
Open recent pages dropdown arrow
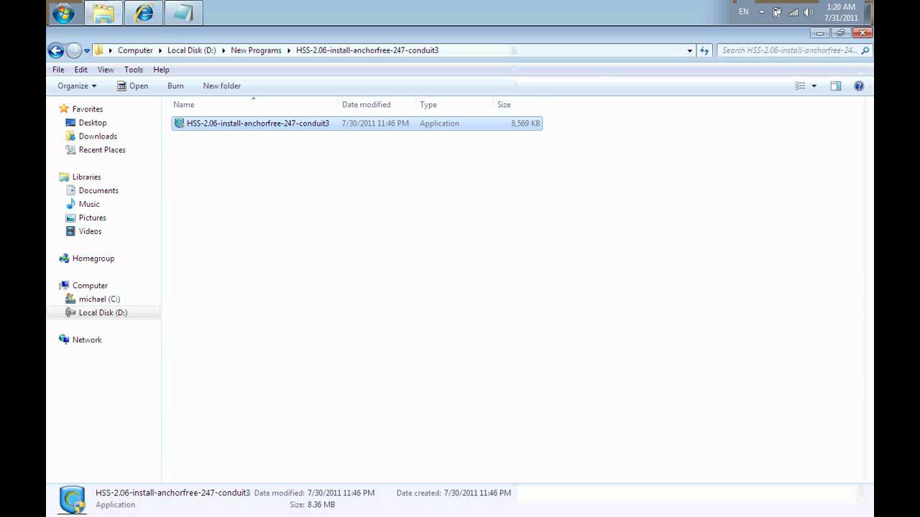point(87,50)
